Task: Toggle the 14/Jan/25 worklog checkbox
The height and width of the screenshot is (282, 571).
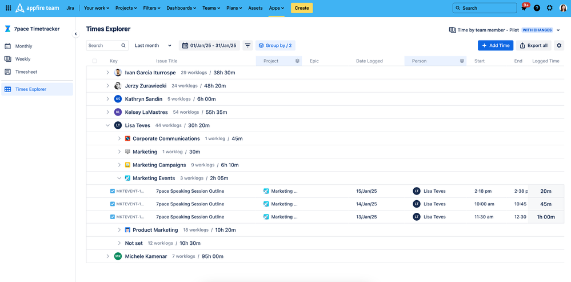Action: point(113,204)
